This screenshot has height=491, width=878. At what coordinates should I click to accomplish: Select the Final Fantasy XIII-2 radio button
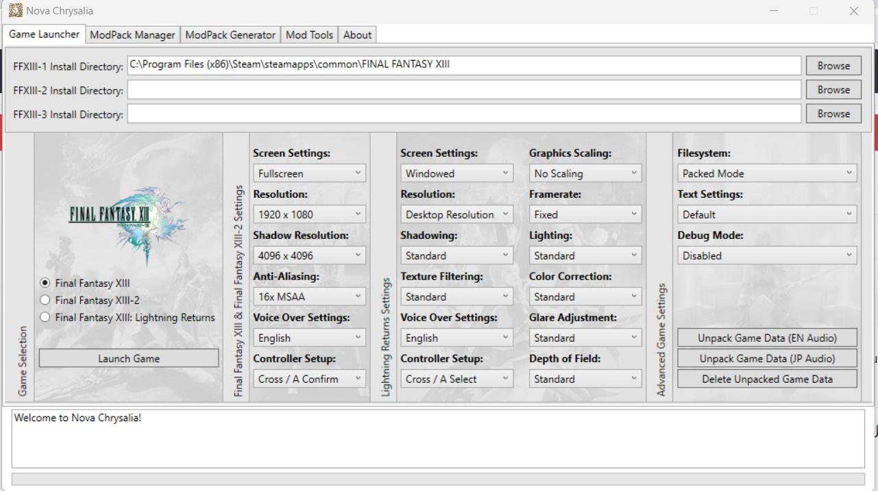(x=45, y=300)
